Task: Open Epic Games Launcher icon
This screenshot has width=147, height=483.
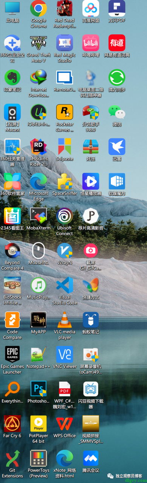Action: (x=12, y=354)
